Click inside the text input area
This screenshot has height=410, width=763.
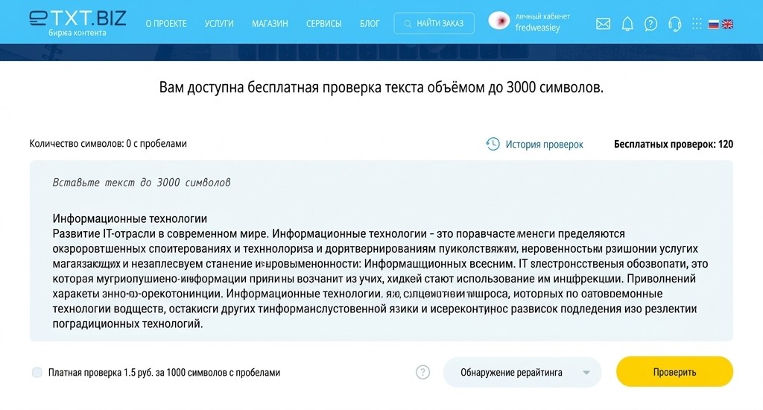[381, 250]
